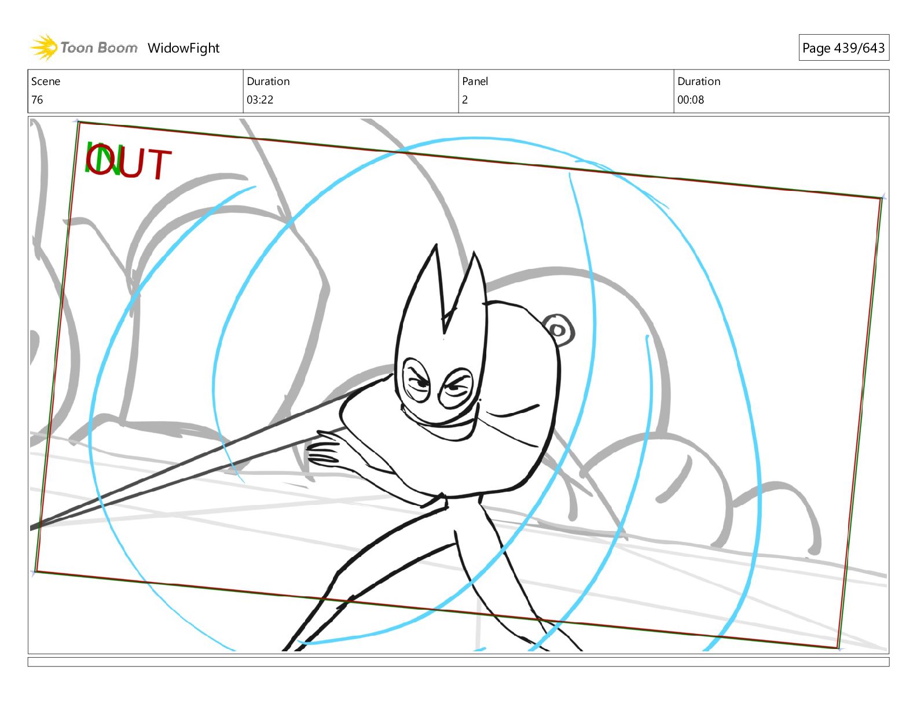The image size is (917, 708).
Task: Select scene duration value 03:22
Action: [x=260, y=99]
